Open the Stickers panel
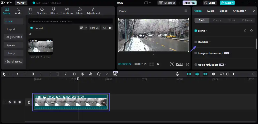The width and height of the screenshot is (258, 124). (x=42, y=11)
